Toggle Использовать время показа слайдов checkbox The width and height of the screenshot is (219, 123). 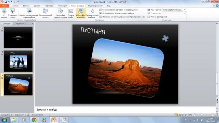[100, 13]
